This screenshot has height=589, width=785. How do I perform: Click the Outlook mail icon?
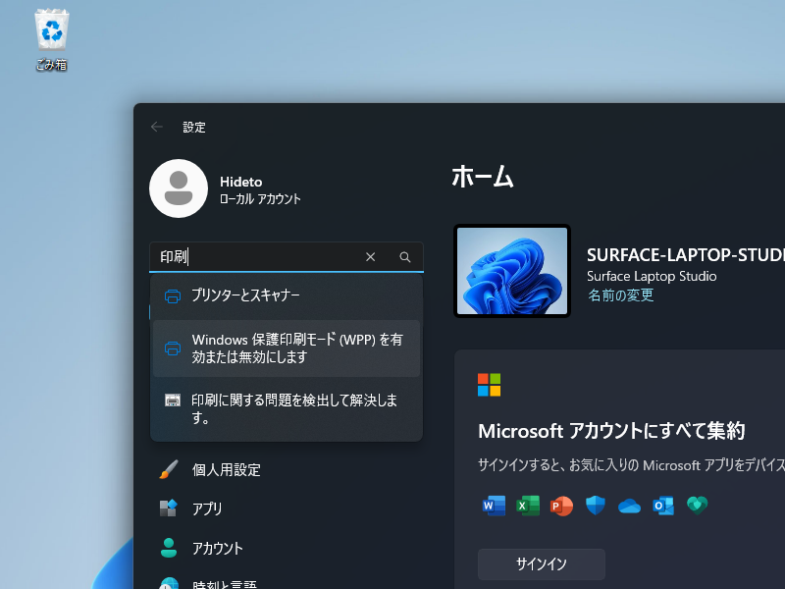coord(662,506)
